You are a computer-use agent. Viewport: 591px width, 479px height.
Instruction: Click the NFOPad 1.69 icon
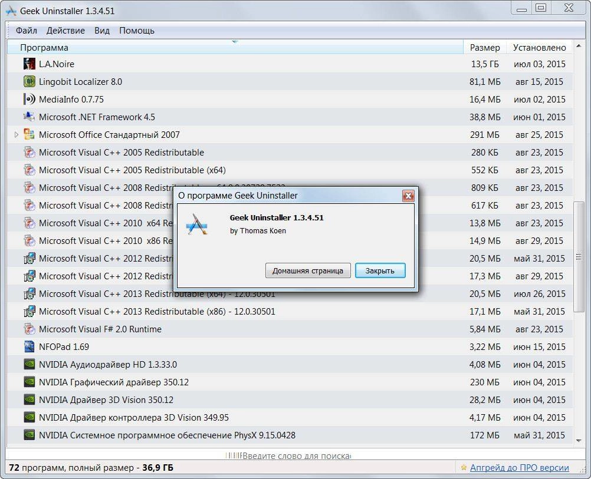click(29, 347)
